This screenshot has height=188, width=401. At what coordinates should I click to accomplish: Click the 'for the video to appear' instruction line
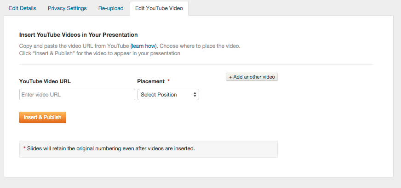(100, 53)
